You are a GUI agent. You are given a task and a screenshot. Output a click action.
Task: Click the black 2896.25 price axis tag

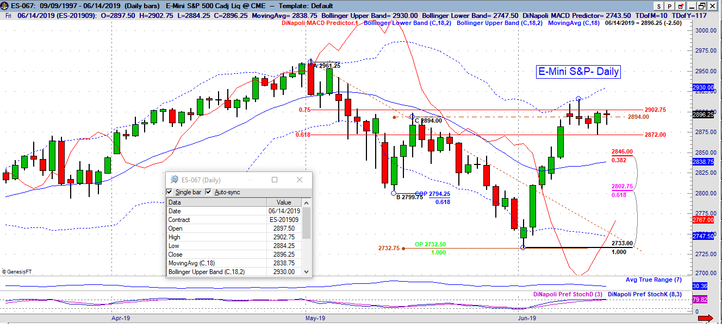703,115
